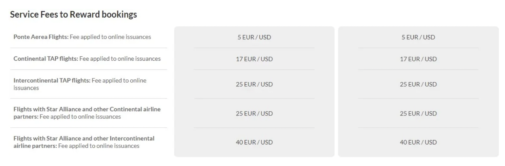The width and height of the screenshot is (505, 166).
Task: Select the bold "Ponte Aerea Flights:" label
Action: (x=41, y=37)
